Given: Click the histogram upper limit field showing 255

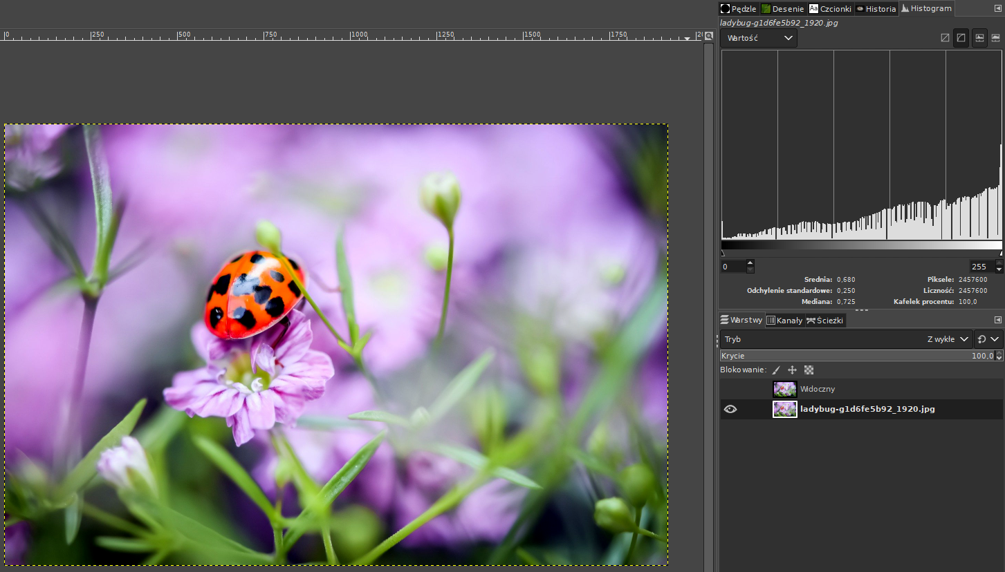Looking at the screenshot, I should [981, 267].
